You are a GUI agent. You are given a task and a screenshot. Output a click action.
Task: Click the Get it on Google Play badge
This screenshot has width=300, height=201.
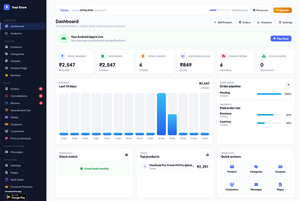point(16,197)
